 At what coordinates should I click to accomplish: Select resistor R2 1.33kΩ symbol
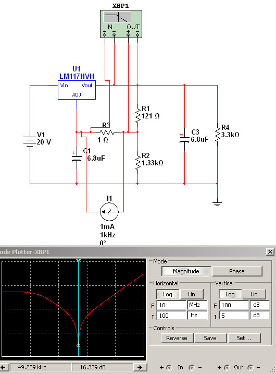137,162
